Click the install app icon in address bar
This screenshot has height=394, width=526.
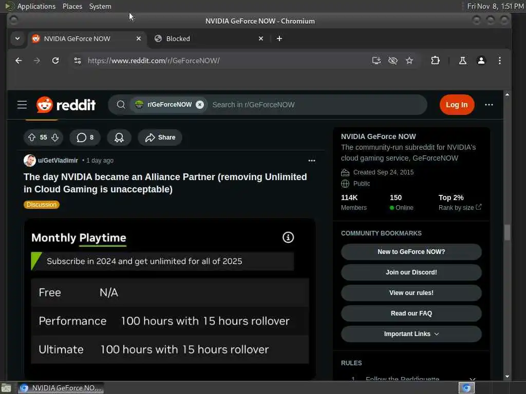tap(377, 61)
